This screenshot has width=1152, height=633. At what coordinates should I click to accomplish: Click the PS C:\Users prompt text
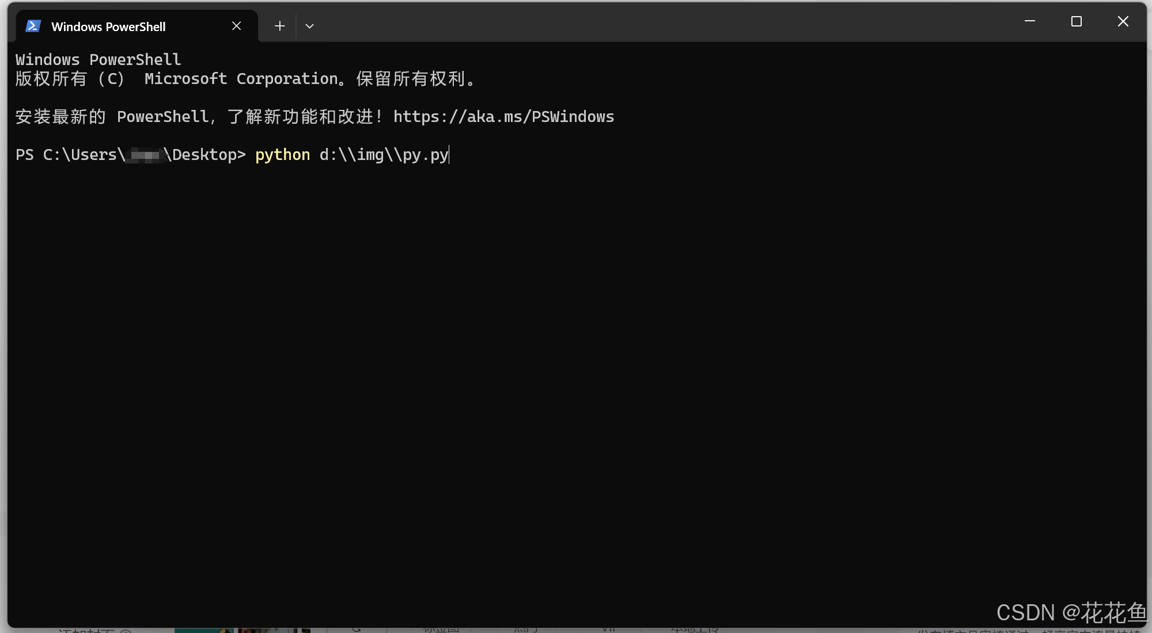pyautogui.click(x=69, y=155)
